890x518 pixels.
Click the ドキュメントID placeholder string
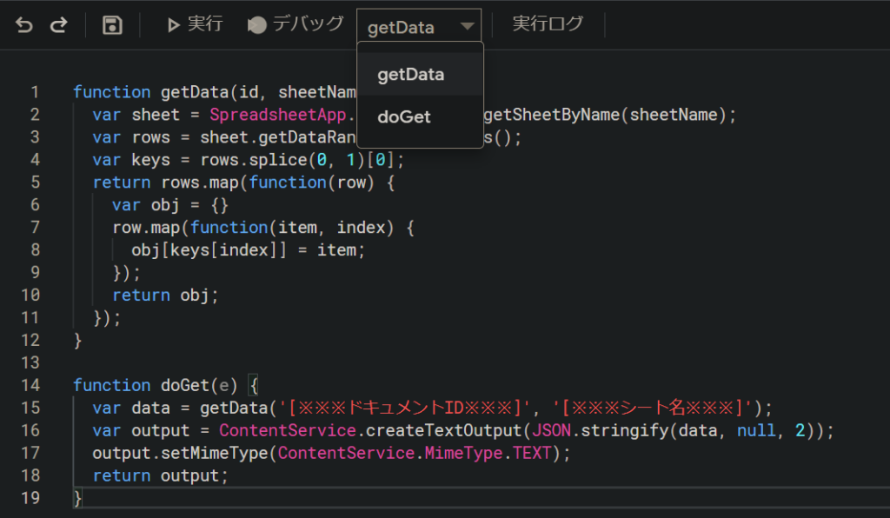[x=406, y=408]
